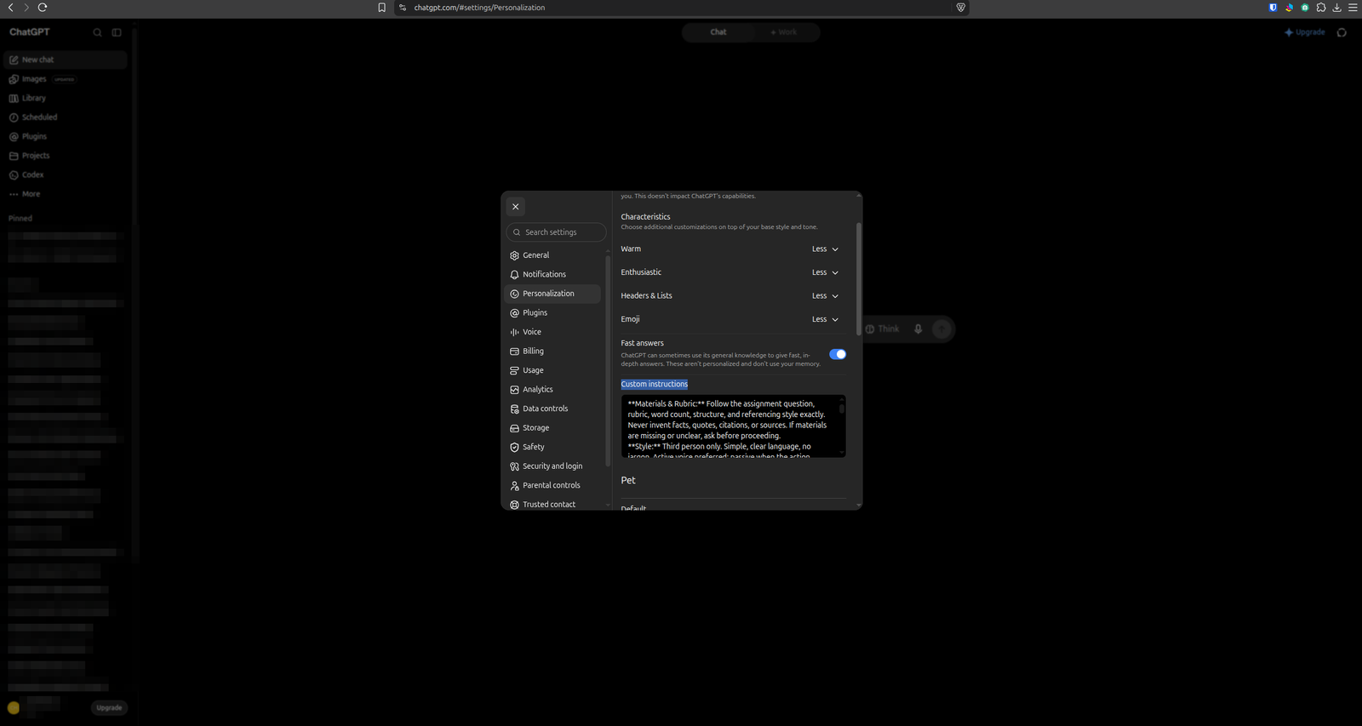Viewport: 1362px width, 726px height.
Task: Open the Emoji level dropdown
Action: point(825,319)
